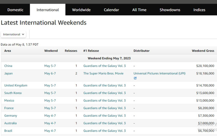Open the Brazil area link
217x136 pixels.
8,131
